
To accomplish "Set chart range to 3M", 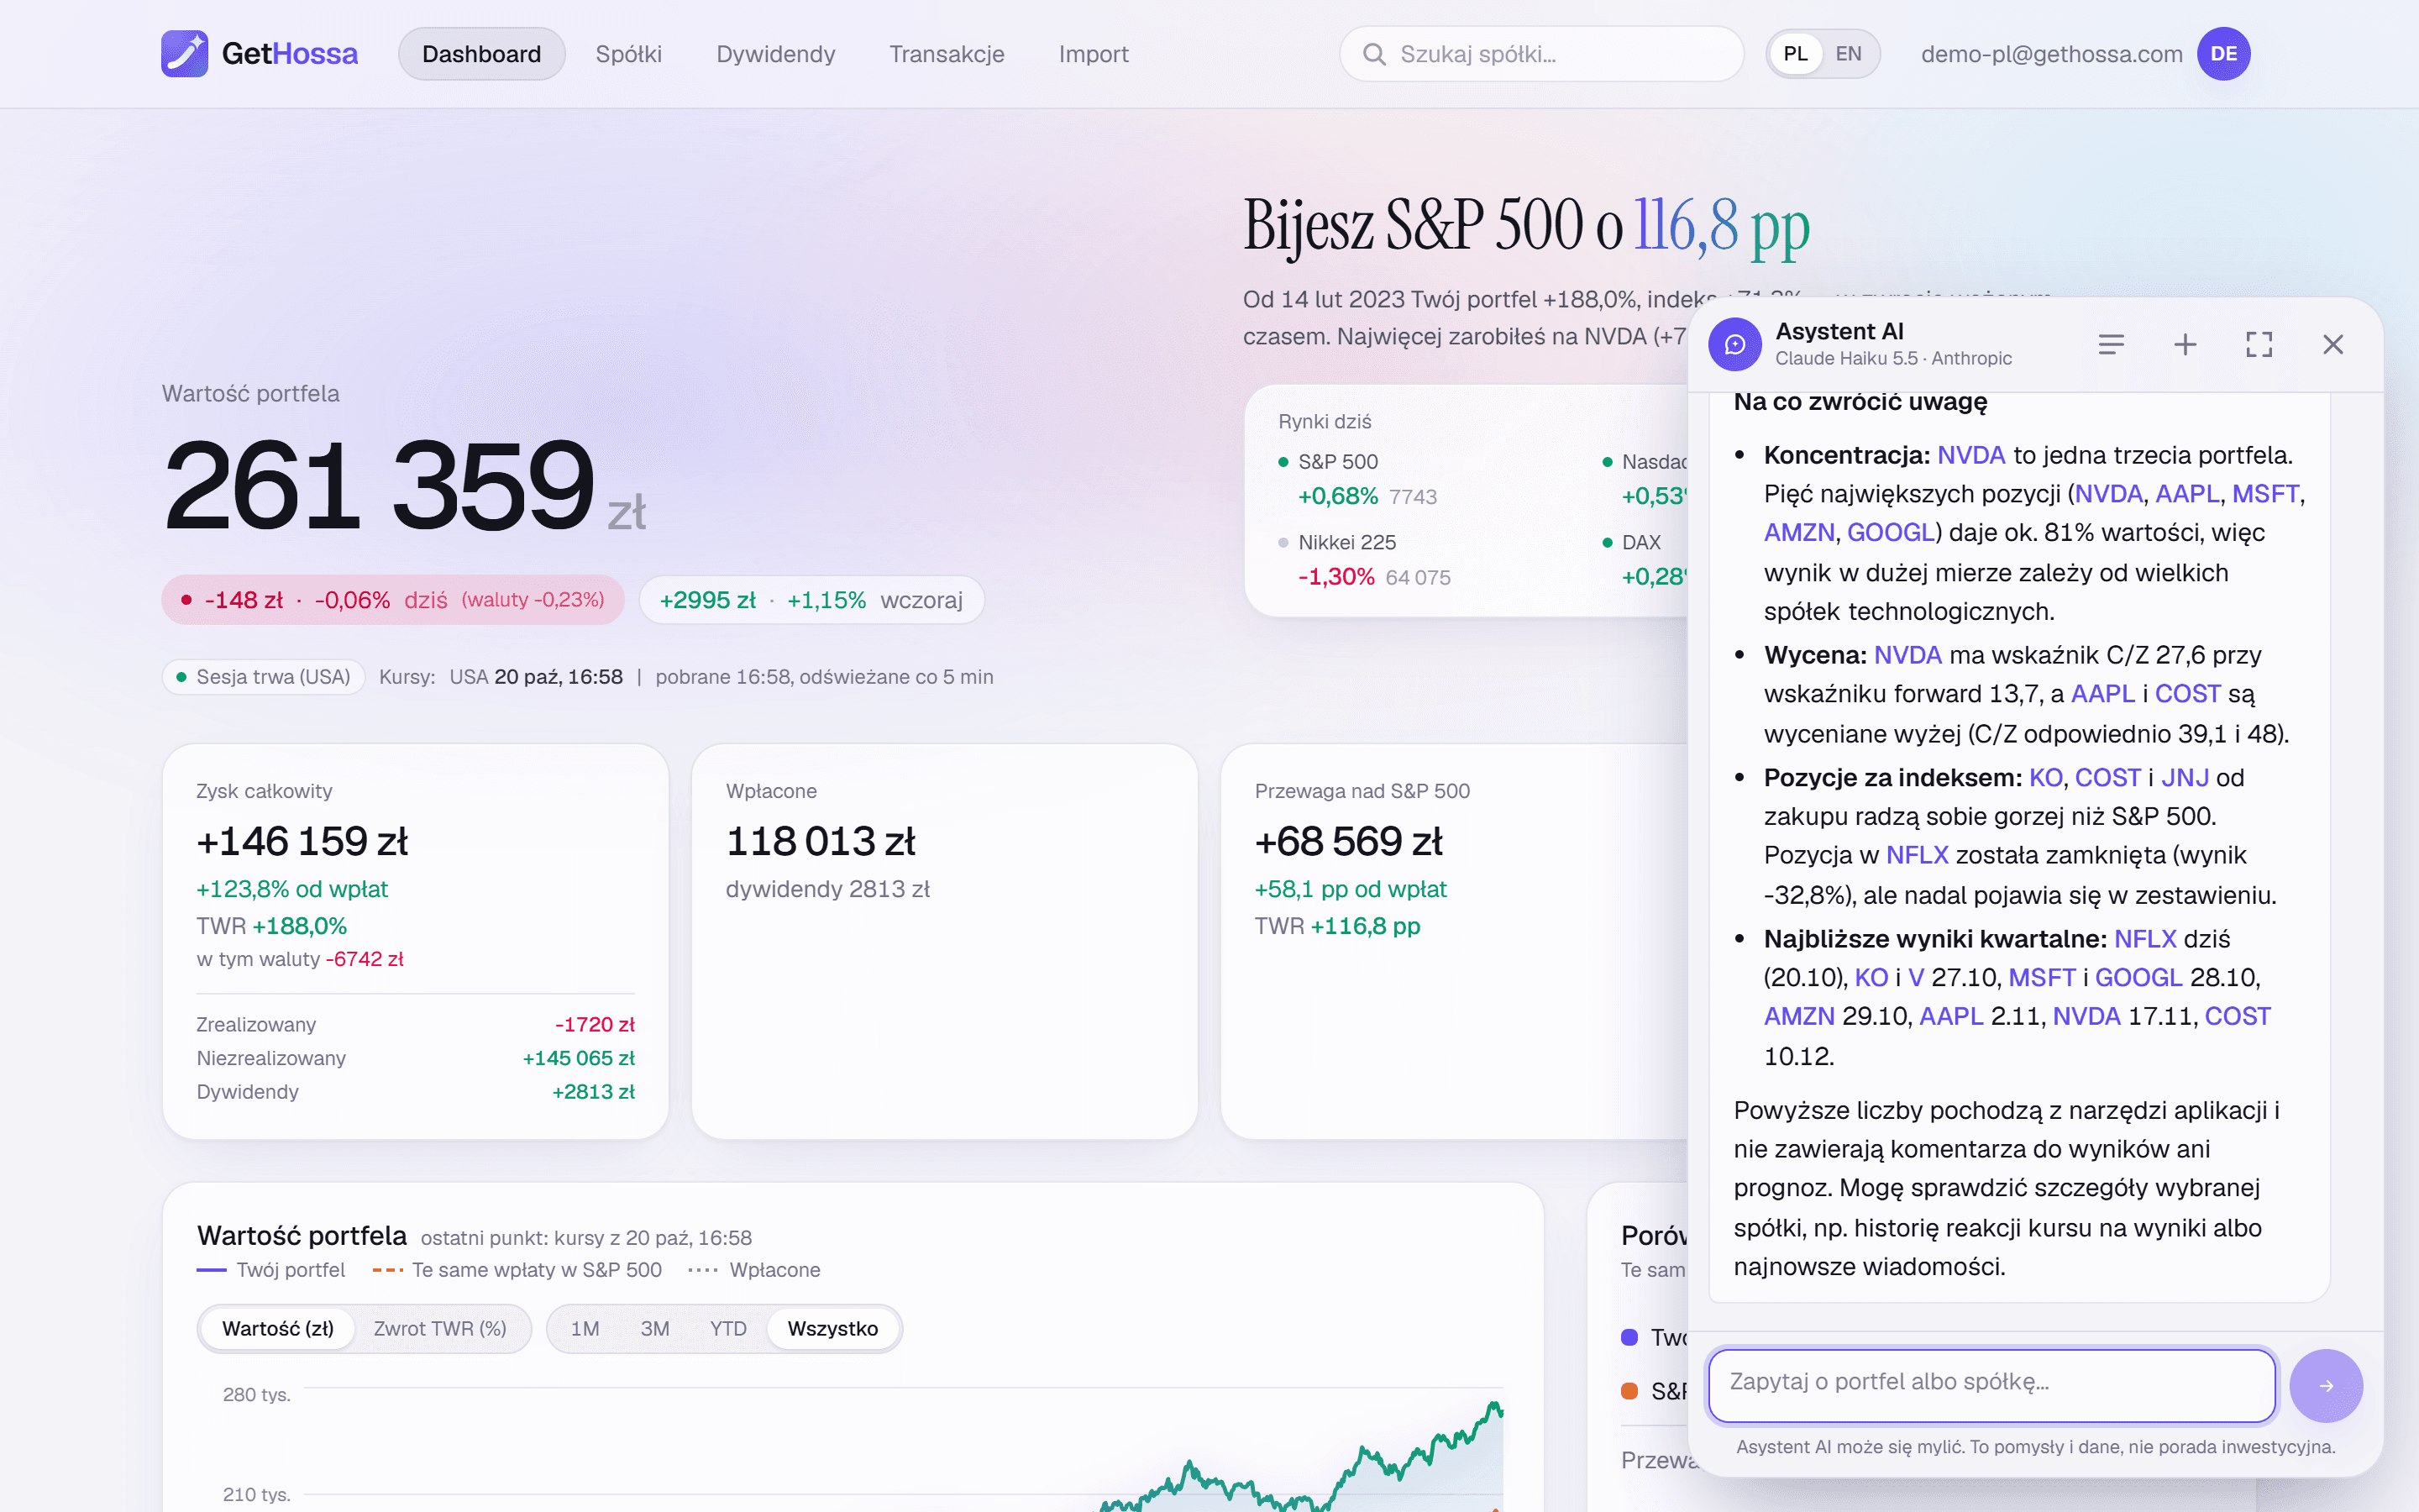I will 655,1328.
